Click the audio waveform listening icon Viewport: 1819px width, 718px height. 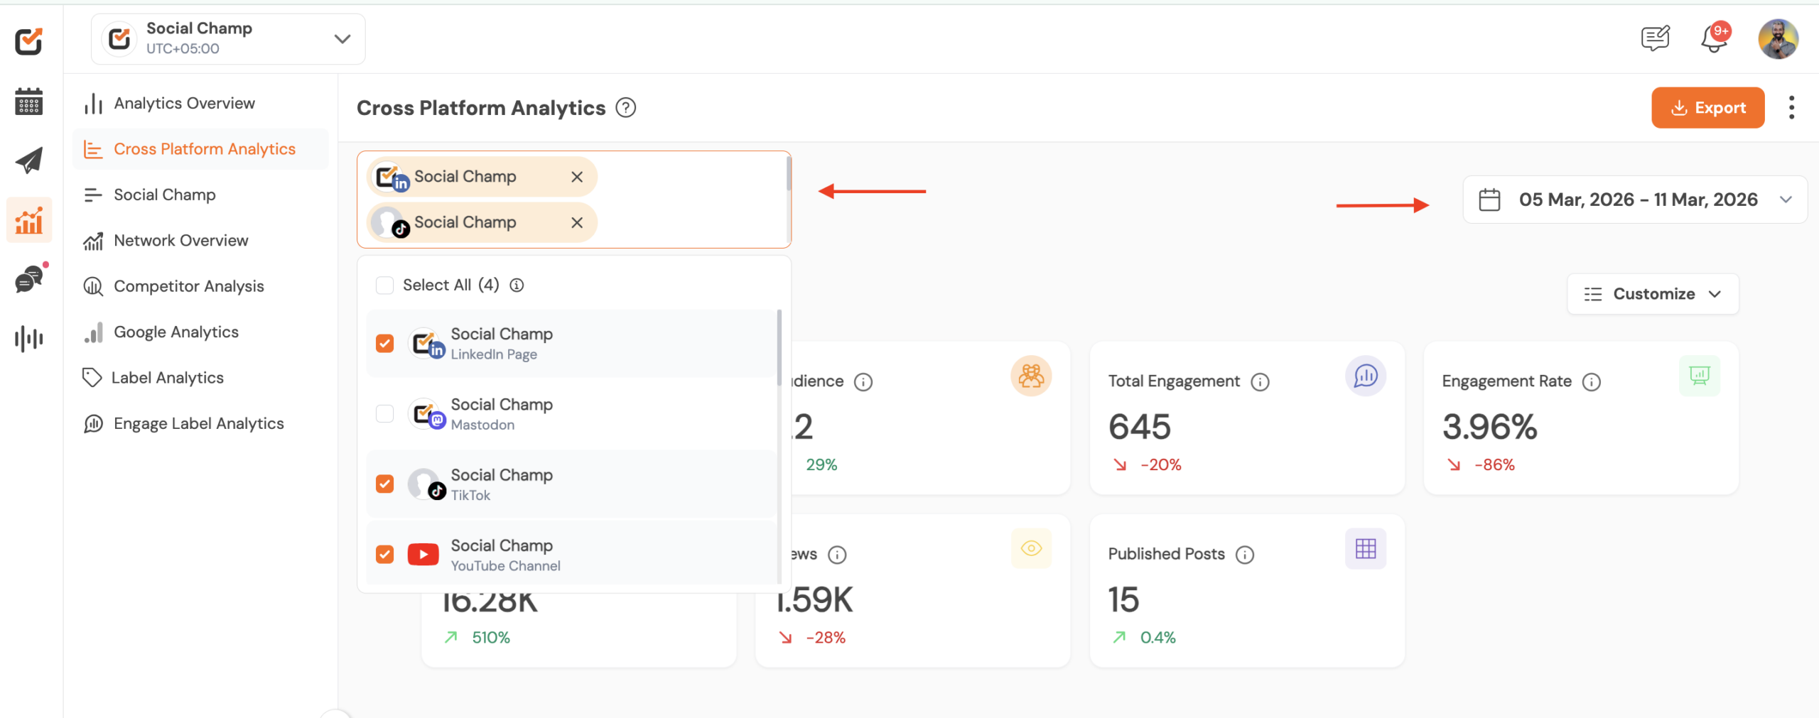coord(28,339)
